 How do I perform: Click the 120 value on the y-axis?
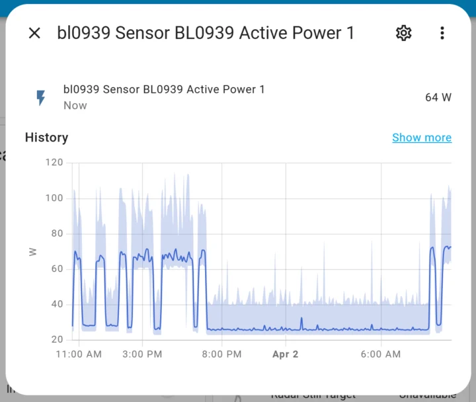(x=54, y=163)
